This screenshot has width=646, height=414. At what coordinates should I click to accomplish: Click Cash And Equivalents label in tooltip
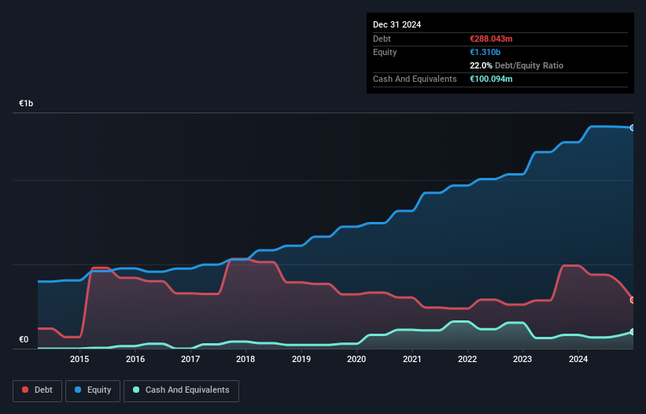tap(415, 79)
